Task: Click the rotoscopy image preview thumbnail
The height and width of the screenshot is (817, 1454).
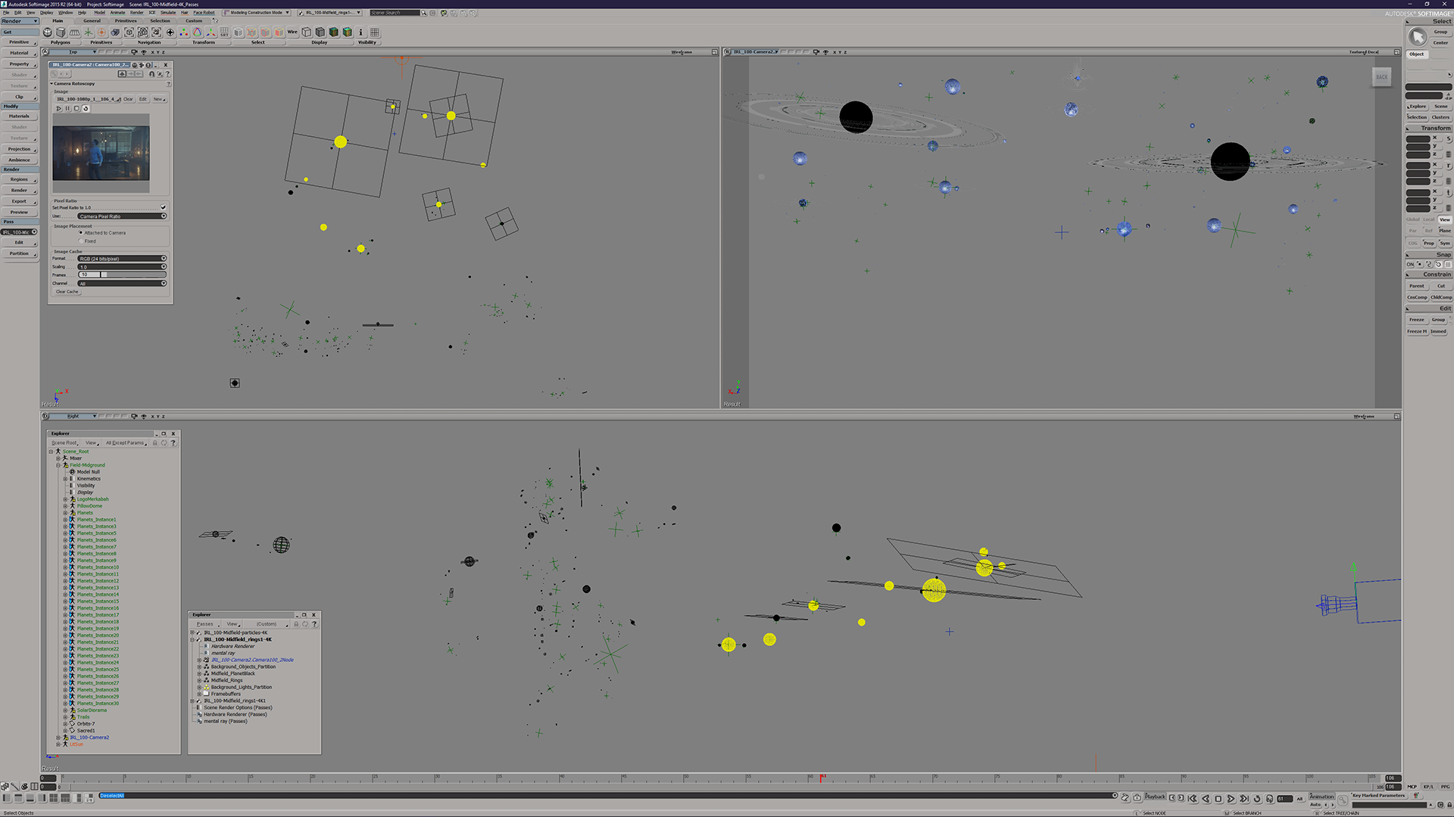Action: (x=101, y=154)
